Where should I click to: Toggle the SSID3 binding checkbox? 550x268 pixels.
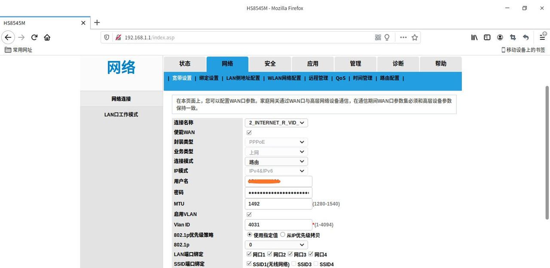point(294,264)
